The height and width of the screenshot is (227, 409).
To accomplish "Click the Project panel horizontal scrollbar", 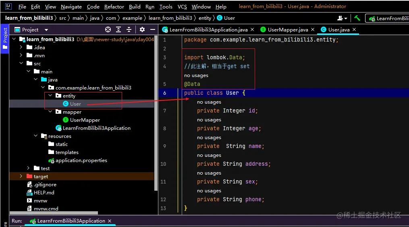I will click(x=54, y=213).
